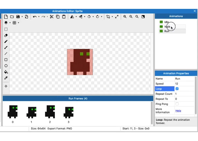
Task: Open the rotate clockwise dropdown arrow
Action: 101,17
